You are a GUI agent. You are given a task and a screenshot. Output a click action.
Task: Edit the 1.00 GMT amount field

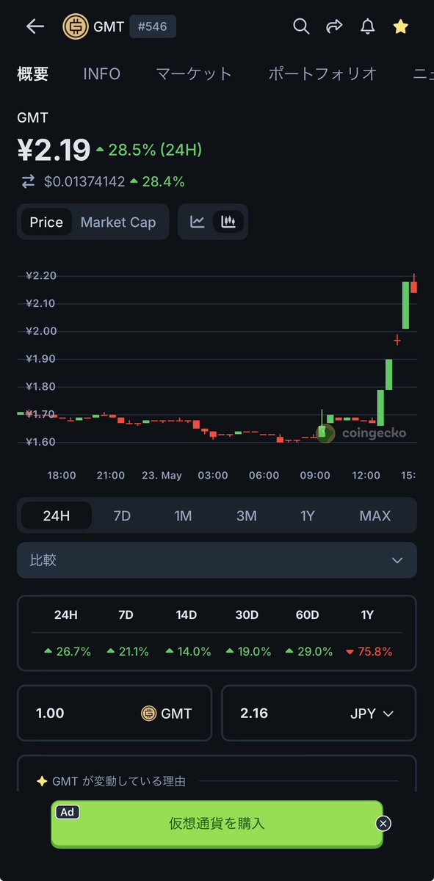(115, 713)
